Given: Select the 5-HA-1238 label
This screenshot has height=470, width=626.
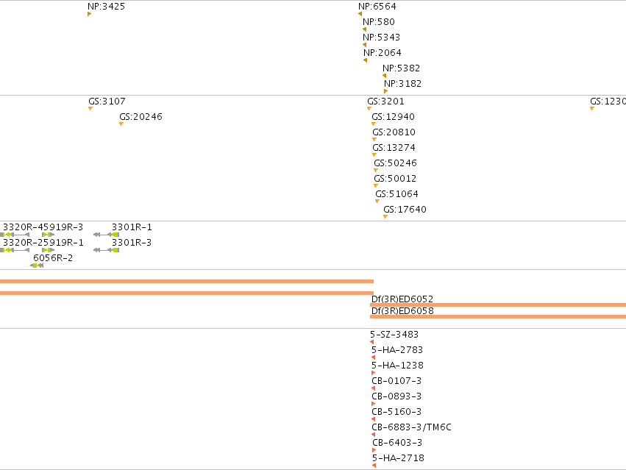Looking at the screenshot, I should 398,366.
